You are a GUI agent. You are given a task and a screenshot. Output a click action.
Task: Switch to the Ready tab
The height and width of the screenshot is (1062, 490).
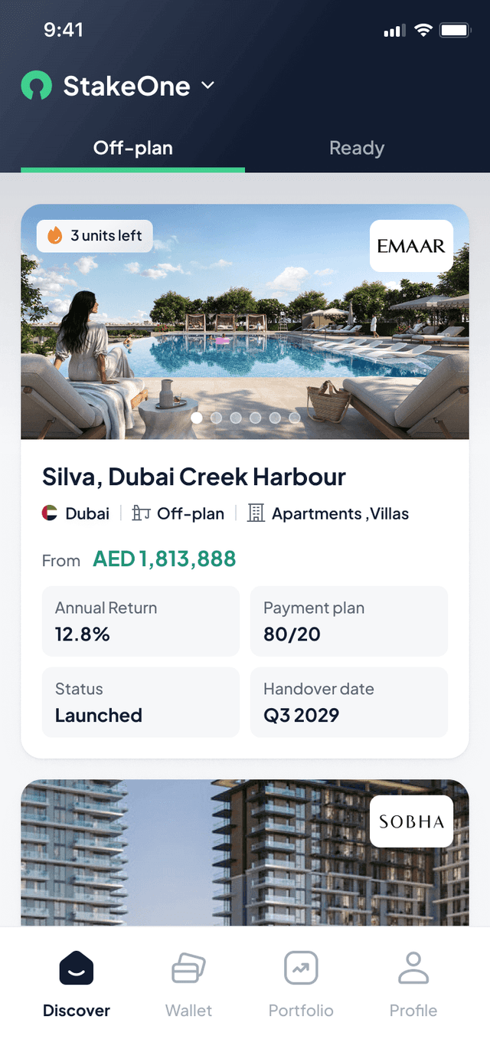pyautogui.click(x=357, y=148)
